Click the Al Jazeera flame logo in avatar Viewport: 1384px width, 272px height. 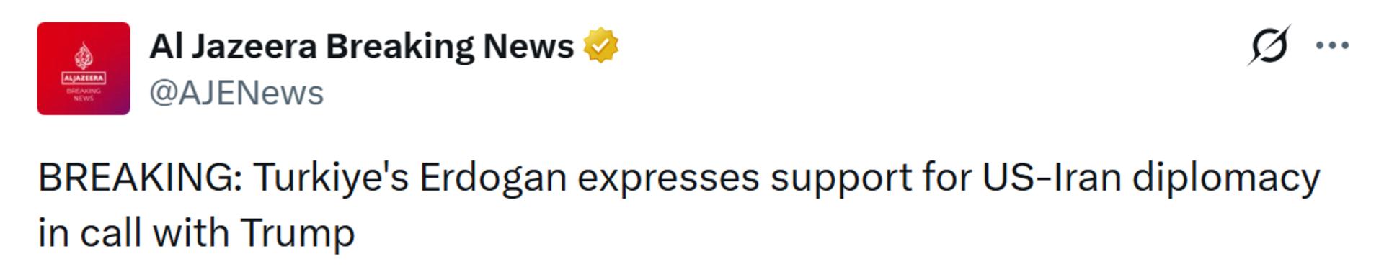point(84,55)
